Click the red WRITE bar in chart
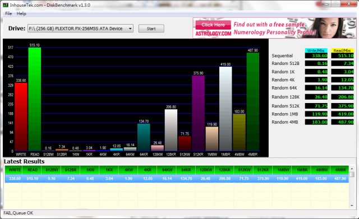This screenshot has width=359, height=219. [x=21, y=117]
